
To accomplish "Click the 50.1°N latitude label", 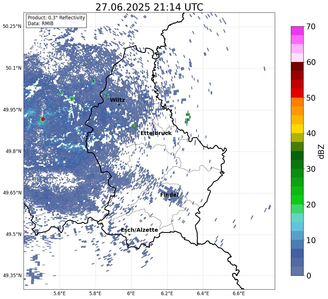I will tap(14, 68).
